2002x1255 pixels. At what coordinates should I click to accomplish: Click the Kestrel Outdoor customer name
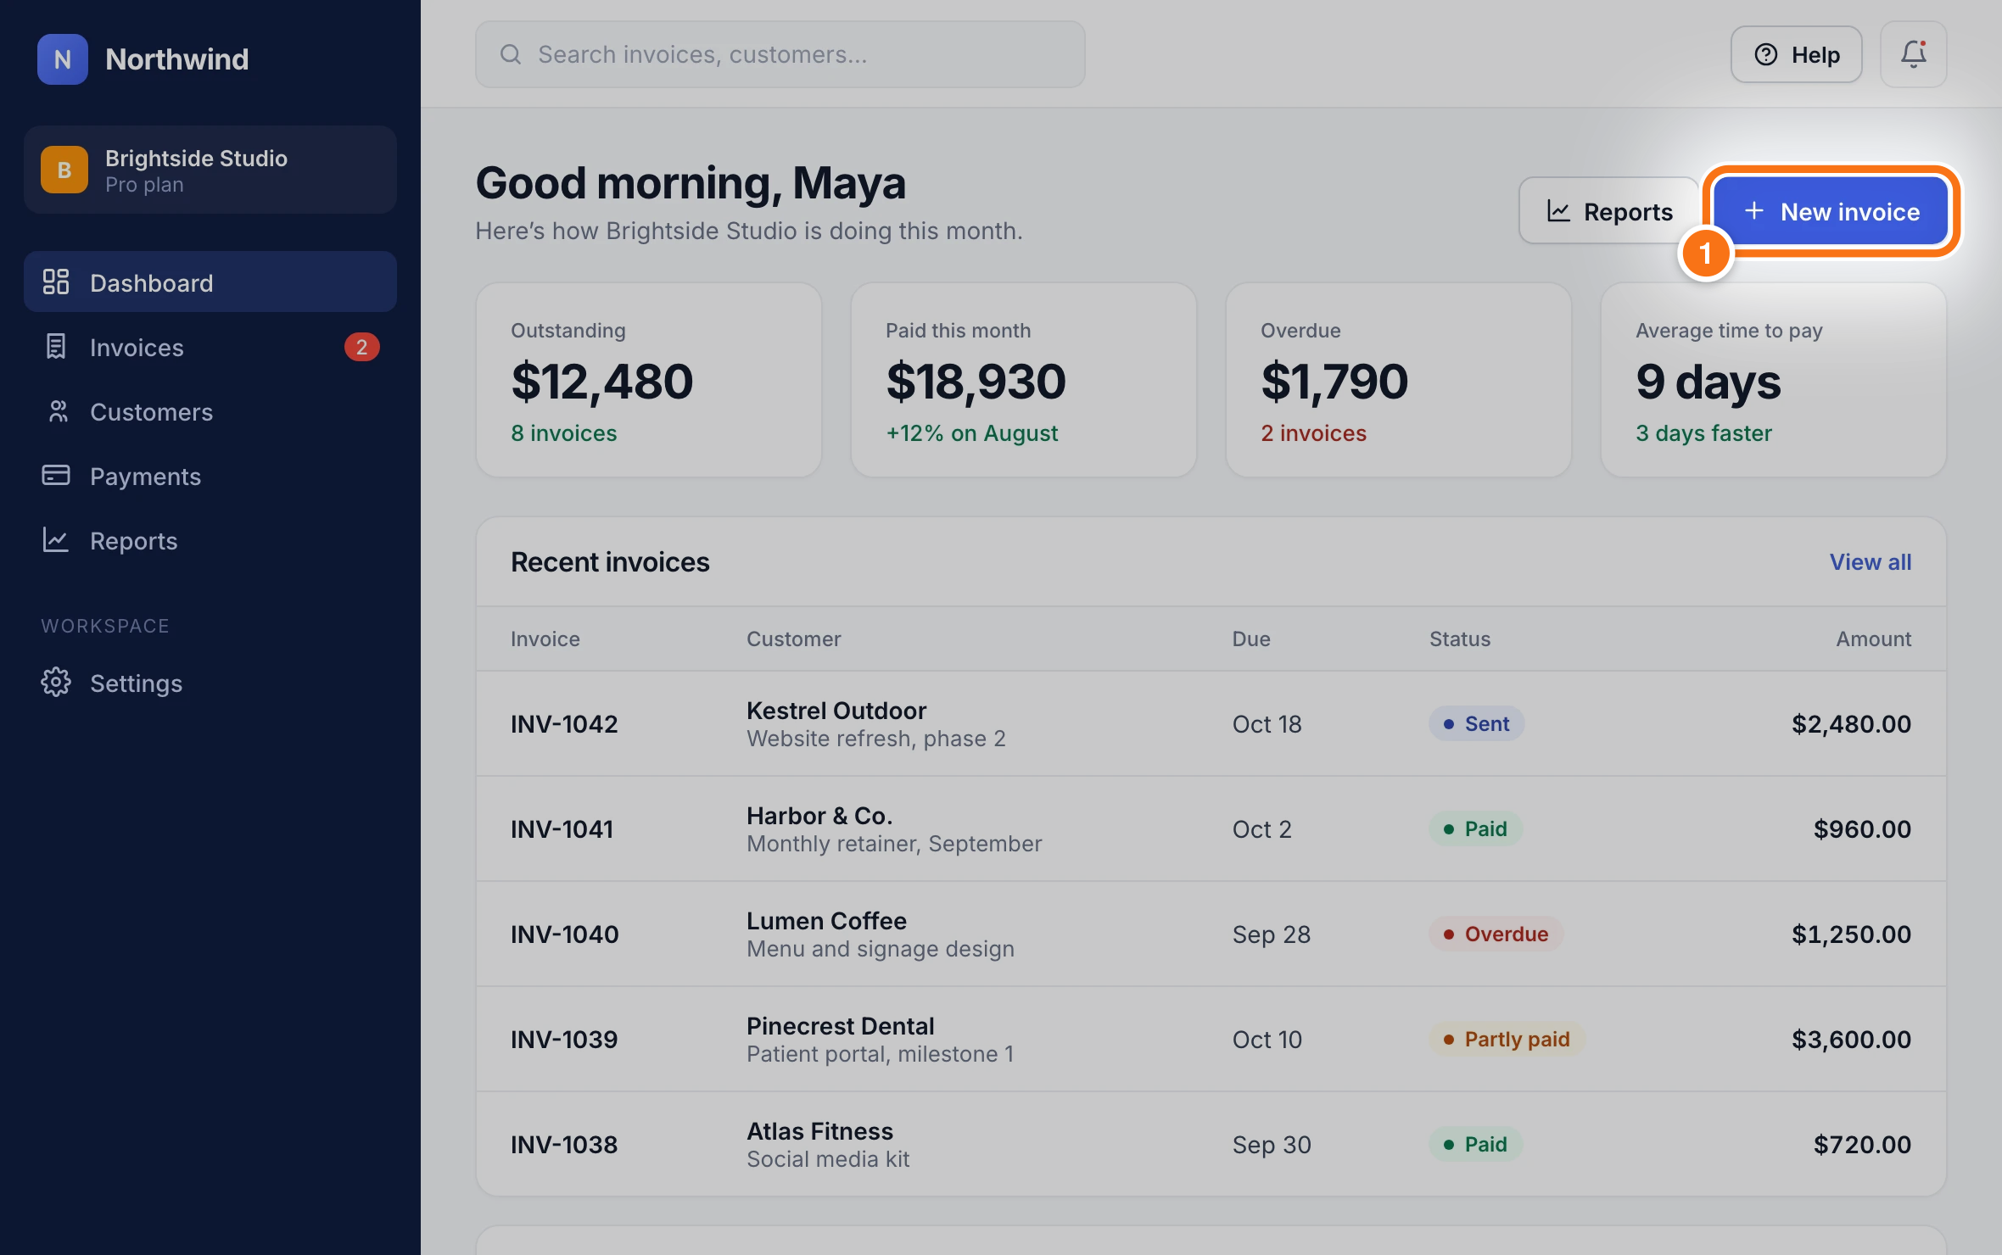click(x=836, y=710)
